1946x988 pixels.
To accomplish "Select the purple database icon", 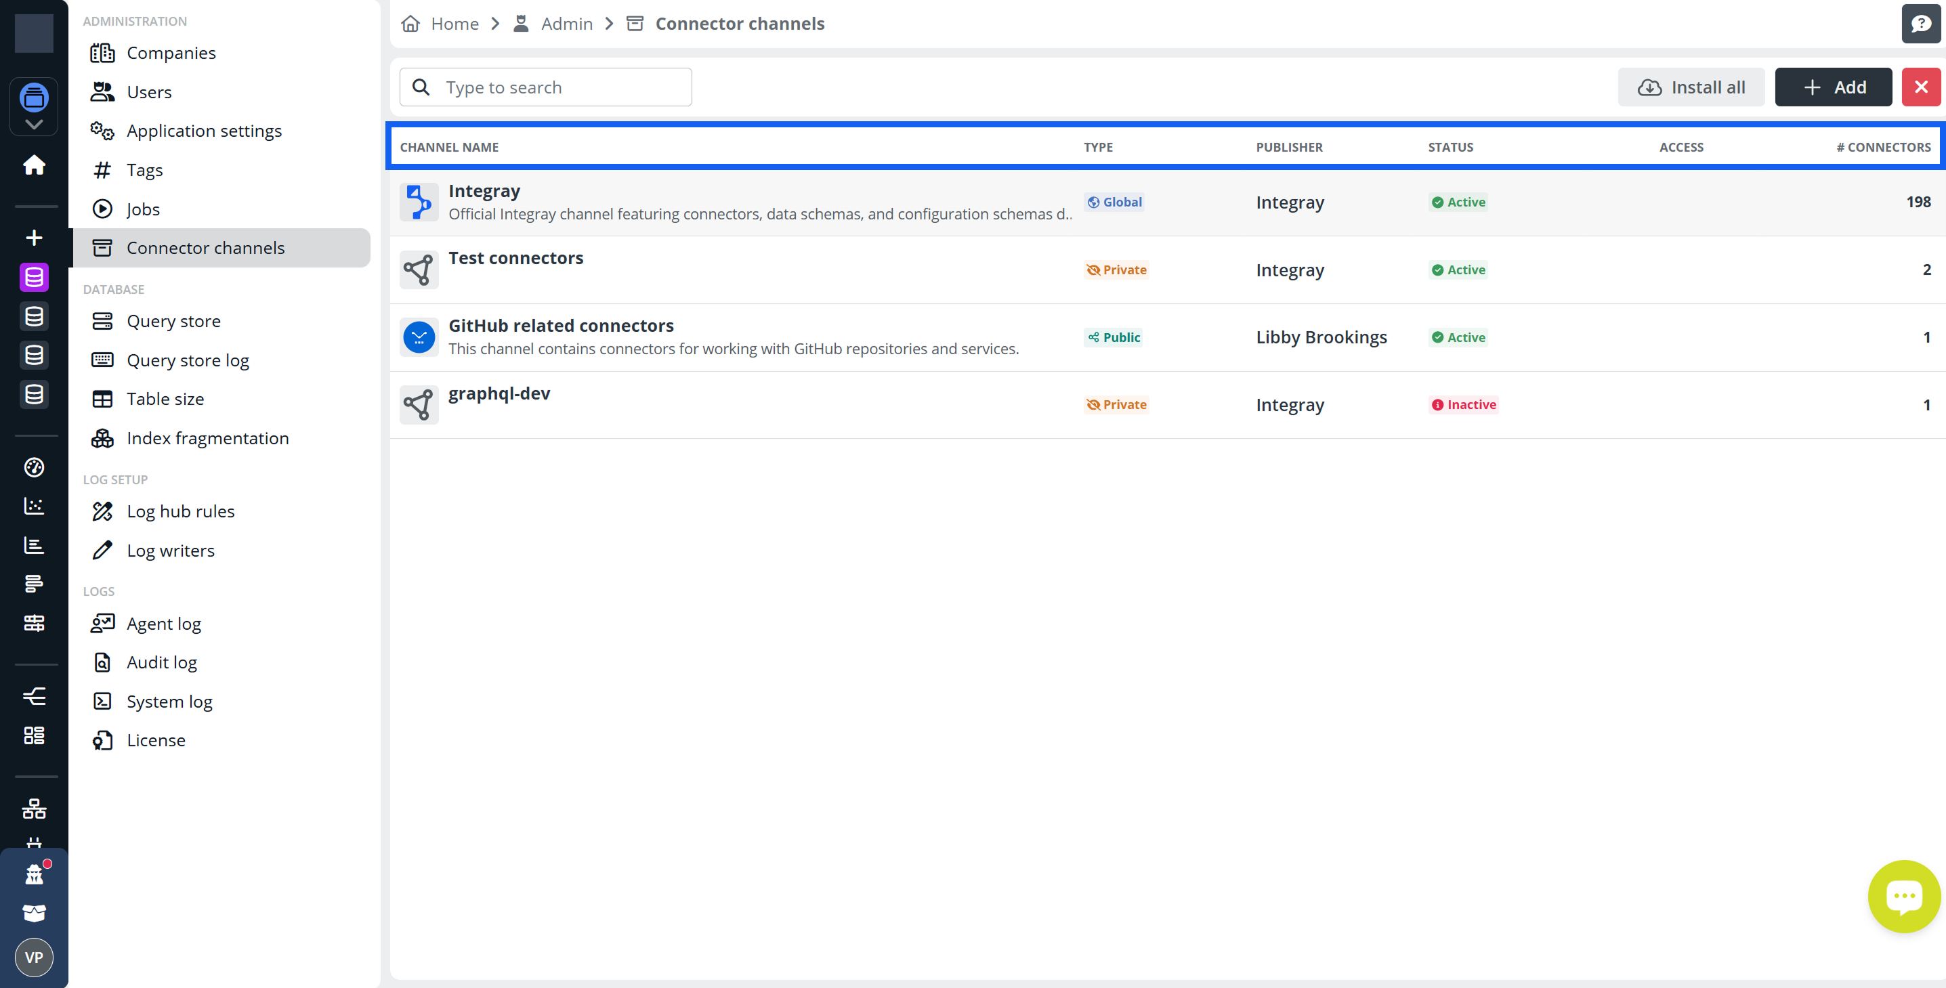I will tap(34, 277).
